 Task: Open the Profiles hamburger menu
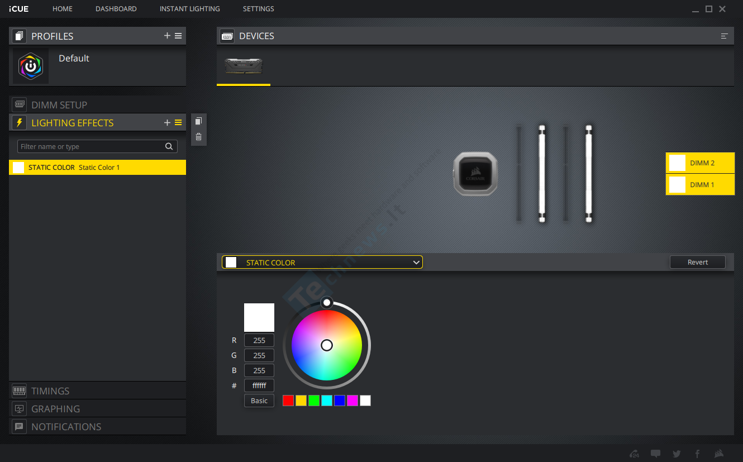point(178,36)
